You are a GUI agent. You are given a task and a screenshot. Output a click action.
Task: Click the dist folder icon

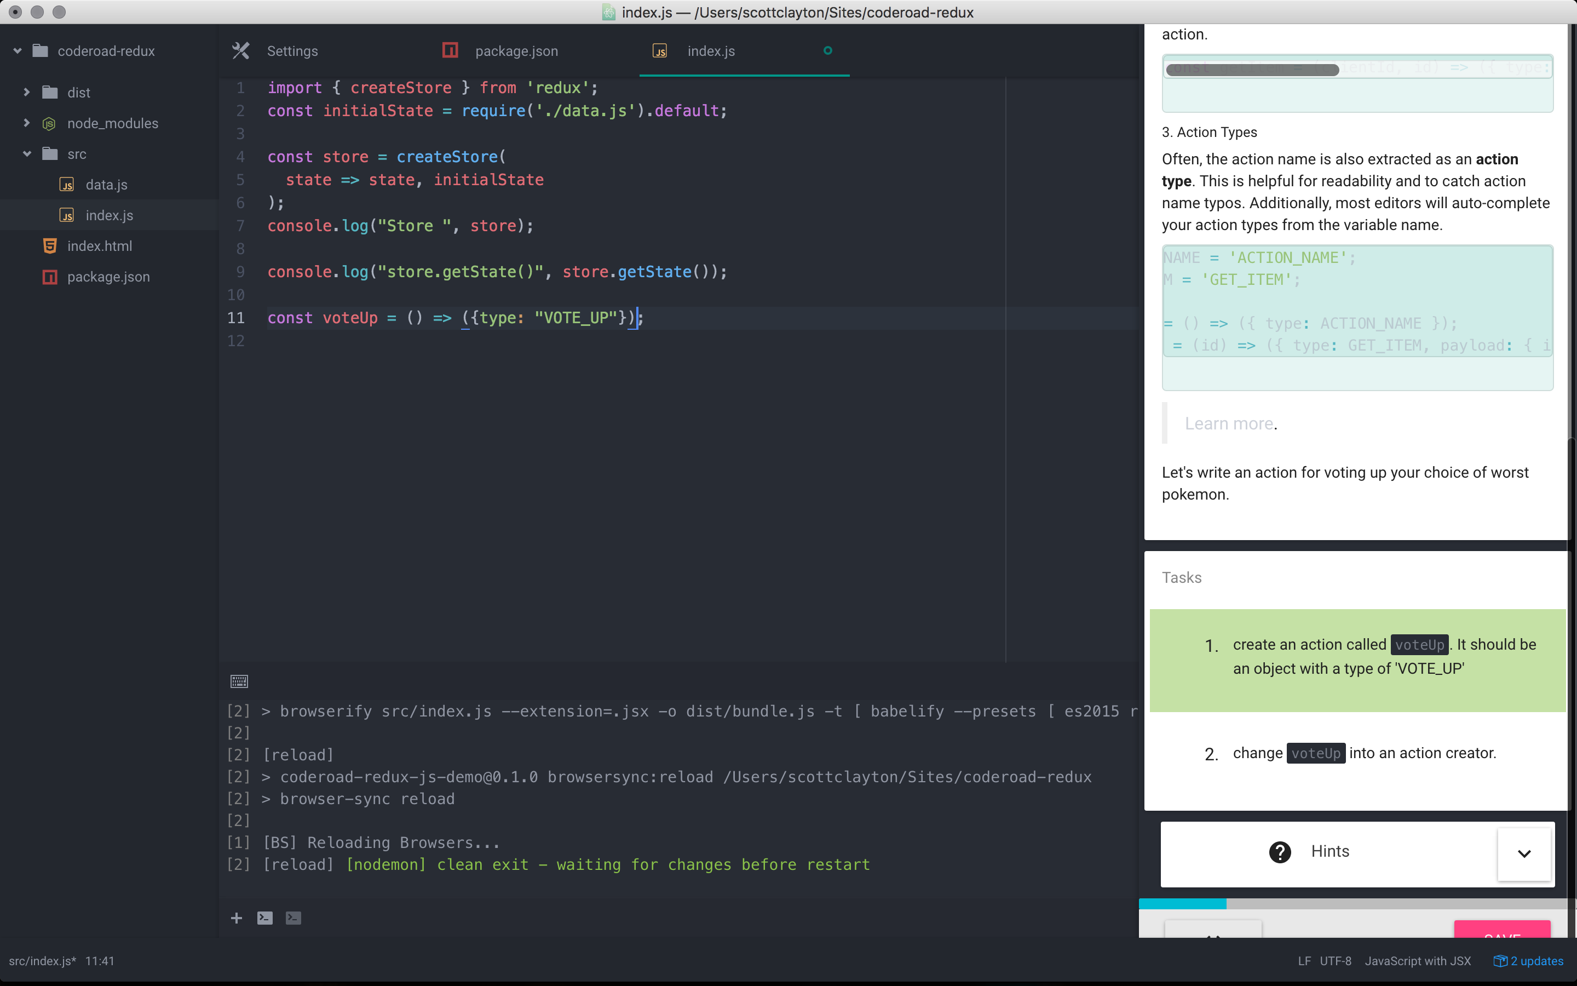49,92
